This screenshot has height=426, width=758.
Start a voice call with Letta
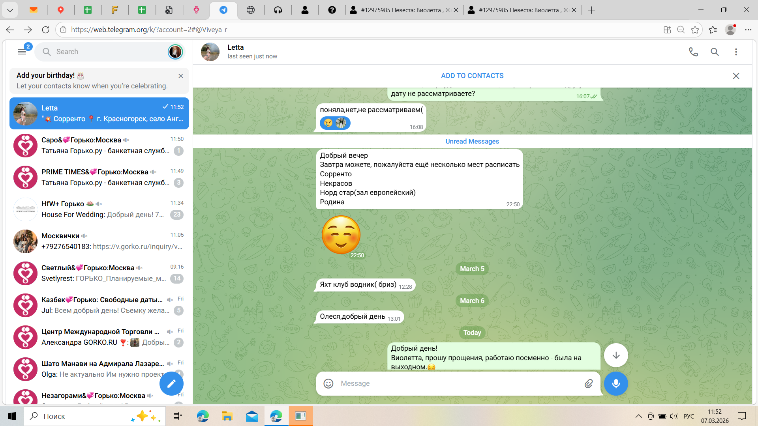(x=693, y=52)
